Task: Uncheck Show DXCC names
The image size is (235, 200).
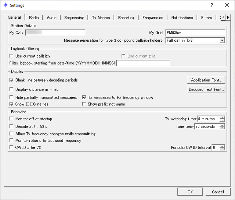Action: [11, 104]
